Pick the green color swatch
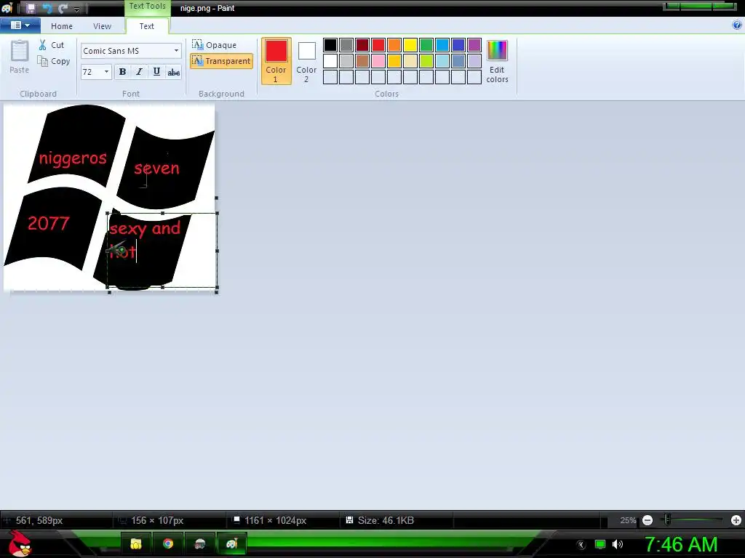Viewport: 745px width, 558px height. coord(426,45)
